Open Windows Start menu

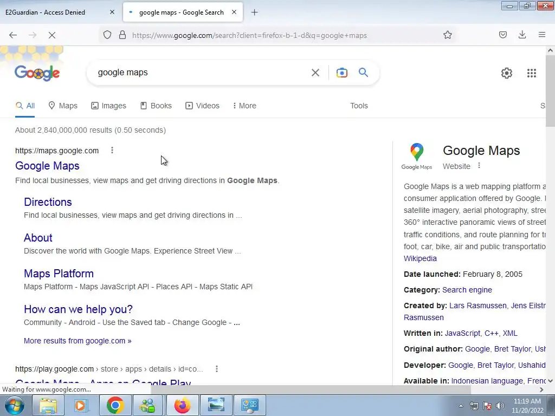(x=14, y=405)
